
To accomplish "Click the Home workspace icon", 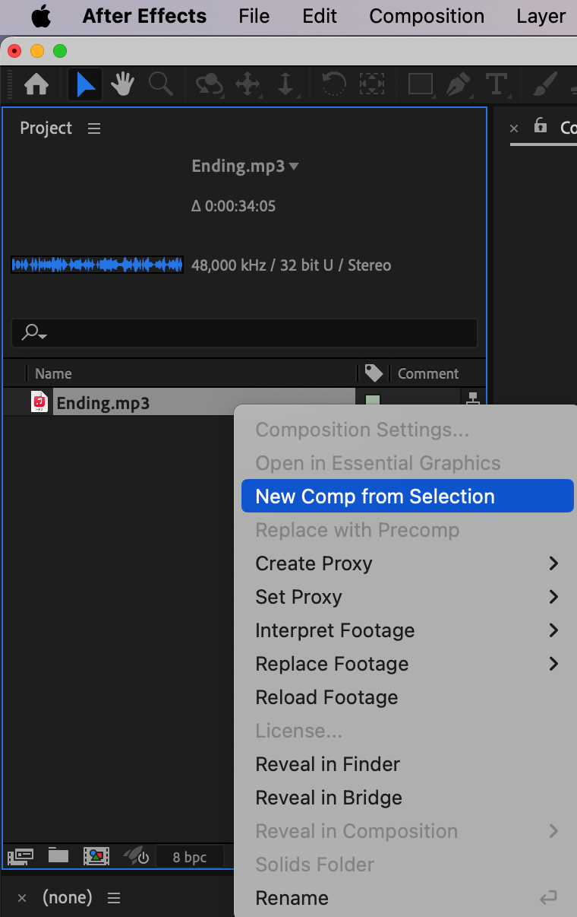I will tap(36, 84).
